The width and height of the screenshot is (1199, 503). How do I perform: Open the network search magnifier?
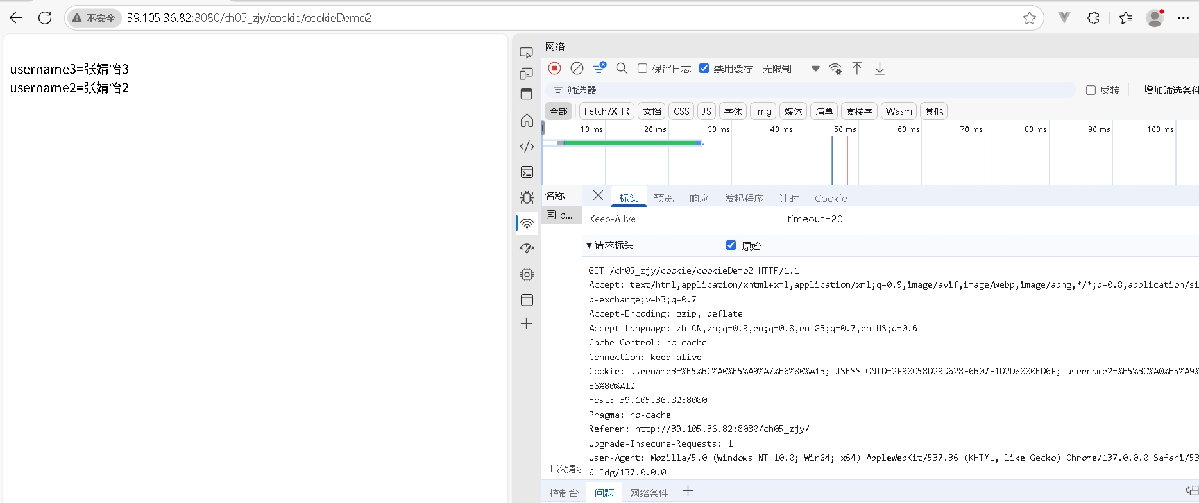[621, 69]
